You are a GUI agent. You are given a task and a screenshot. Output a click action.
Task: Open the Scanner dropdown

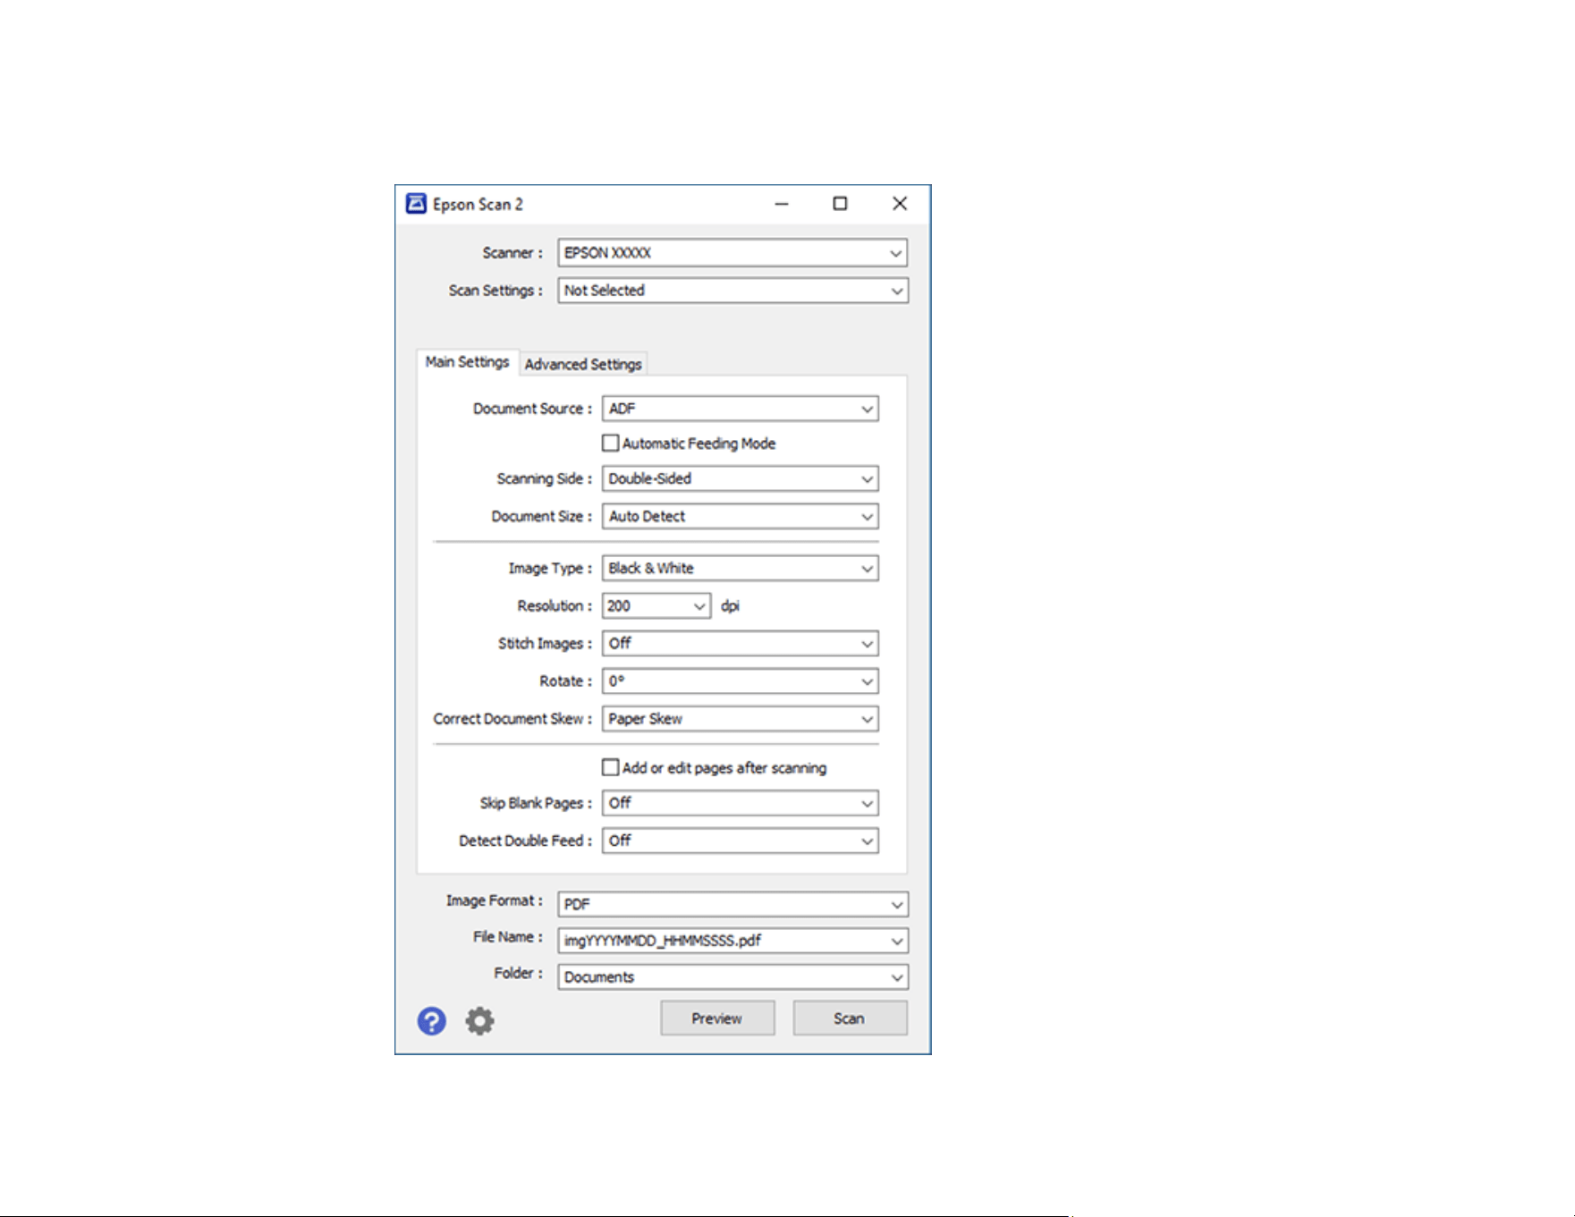732,253
